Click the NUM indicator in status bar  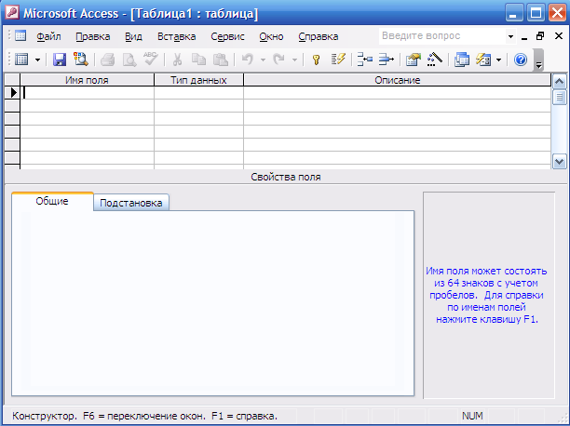472,416
